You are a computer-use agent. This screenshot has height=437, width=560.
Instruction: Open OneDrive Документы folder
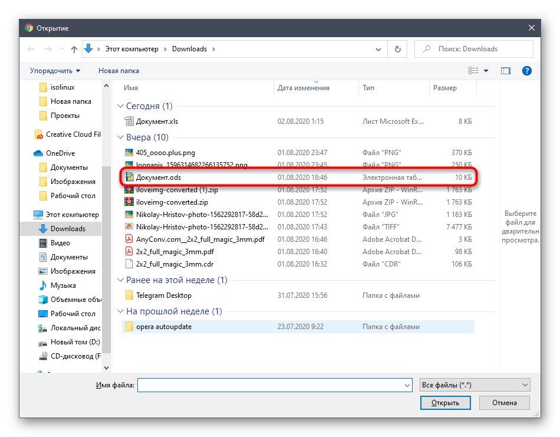[x=69, y=167]
